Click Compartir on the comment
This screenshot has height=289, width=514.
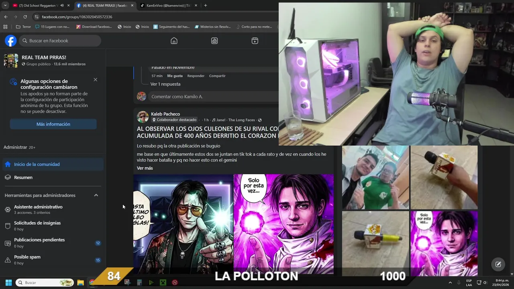pos(217,76)
